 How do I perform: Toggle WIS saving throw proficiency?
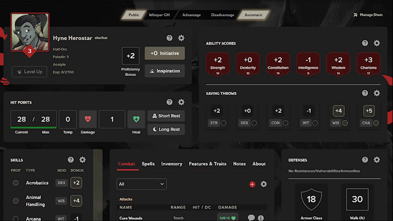(x=345, y=123)
